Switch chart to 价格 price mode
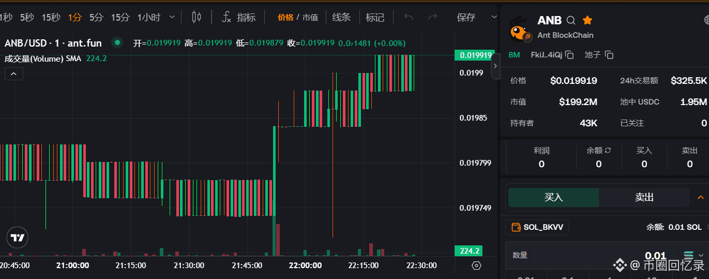The image size is (709, 279). click(285, 17)
